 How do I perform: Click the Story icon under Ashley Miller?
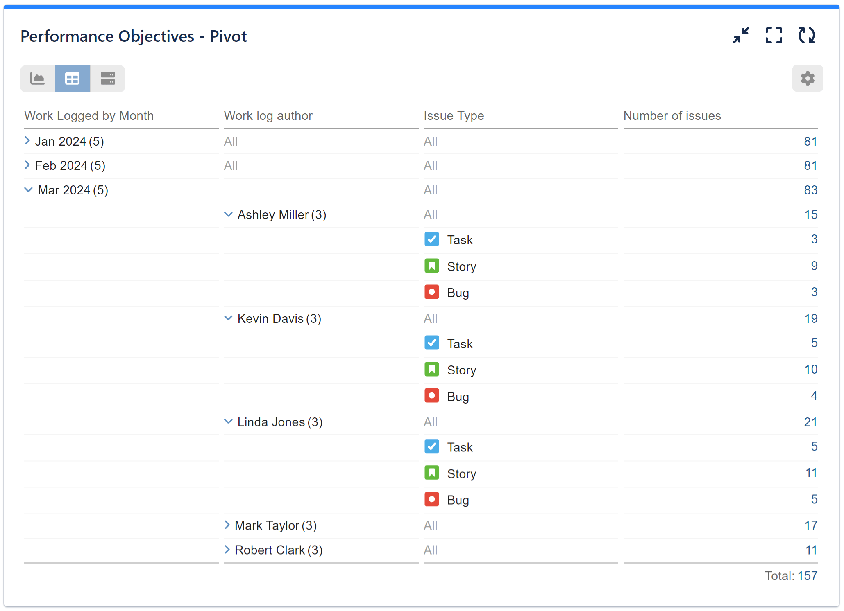point(431,266)
